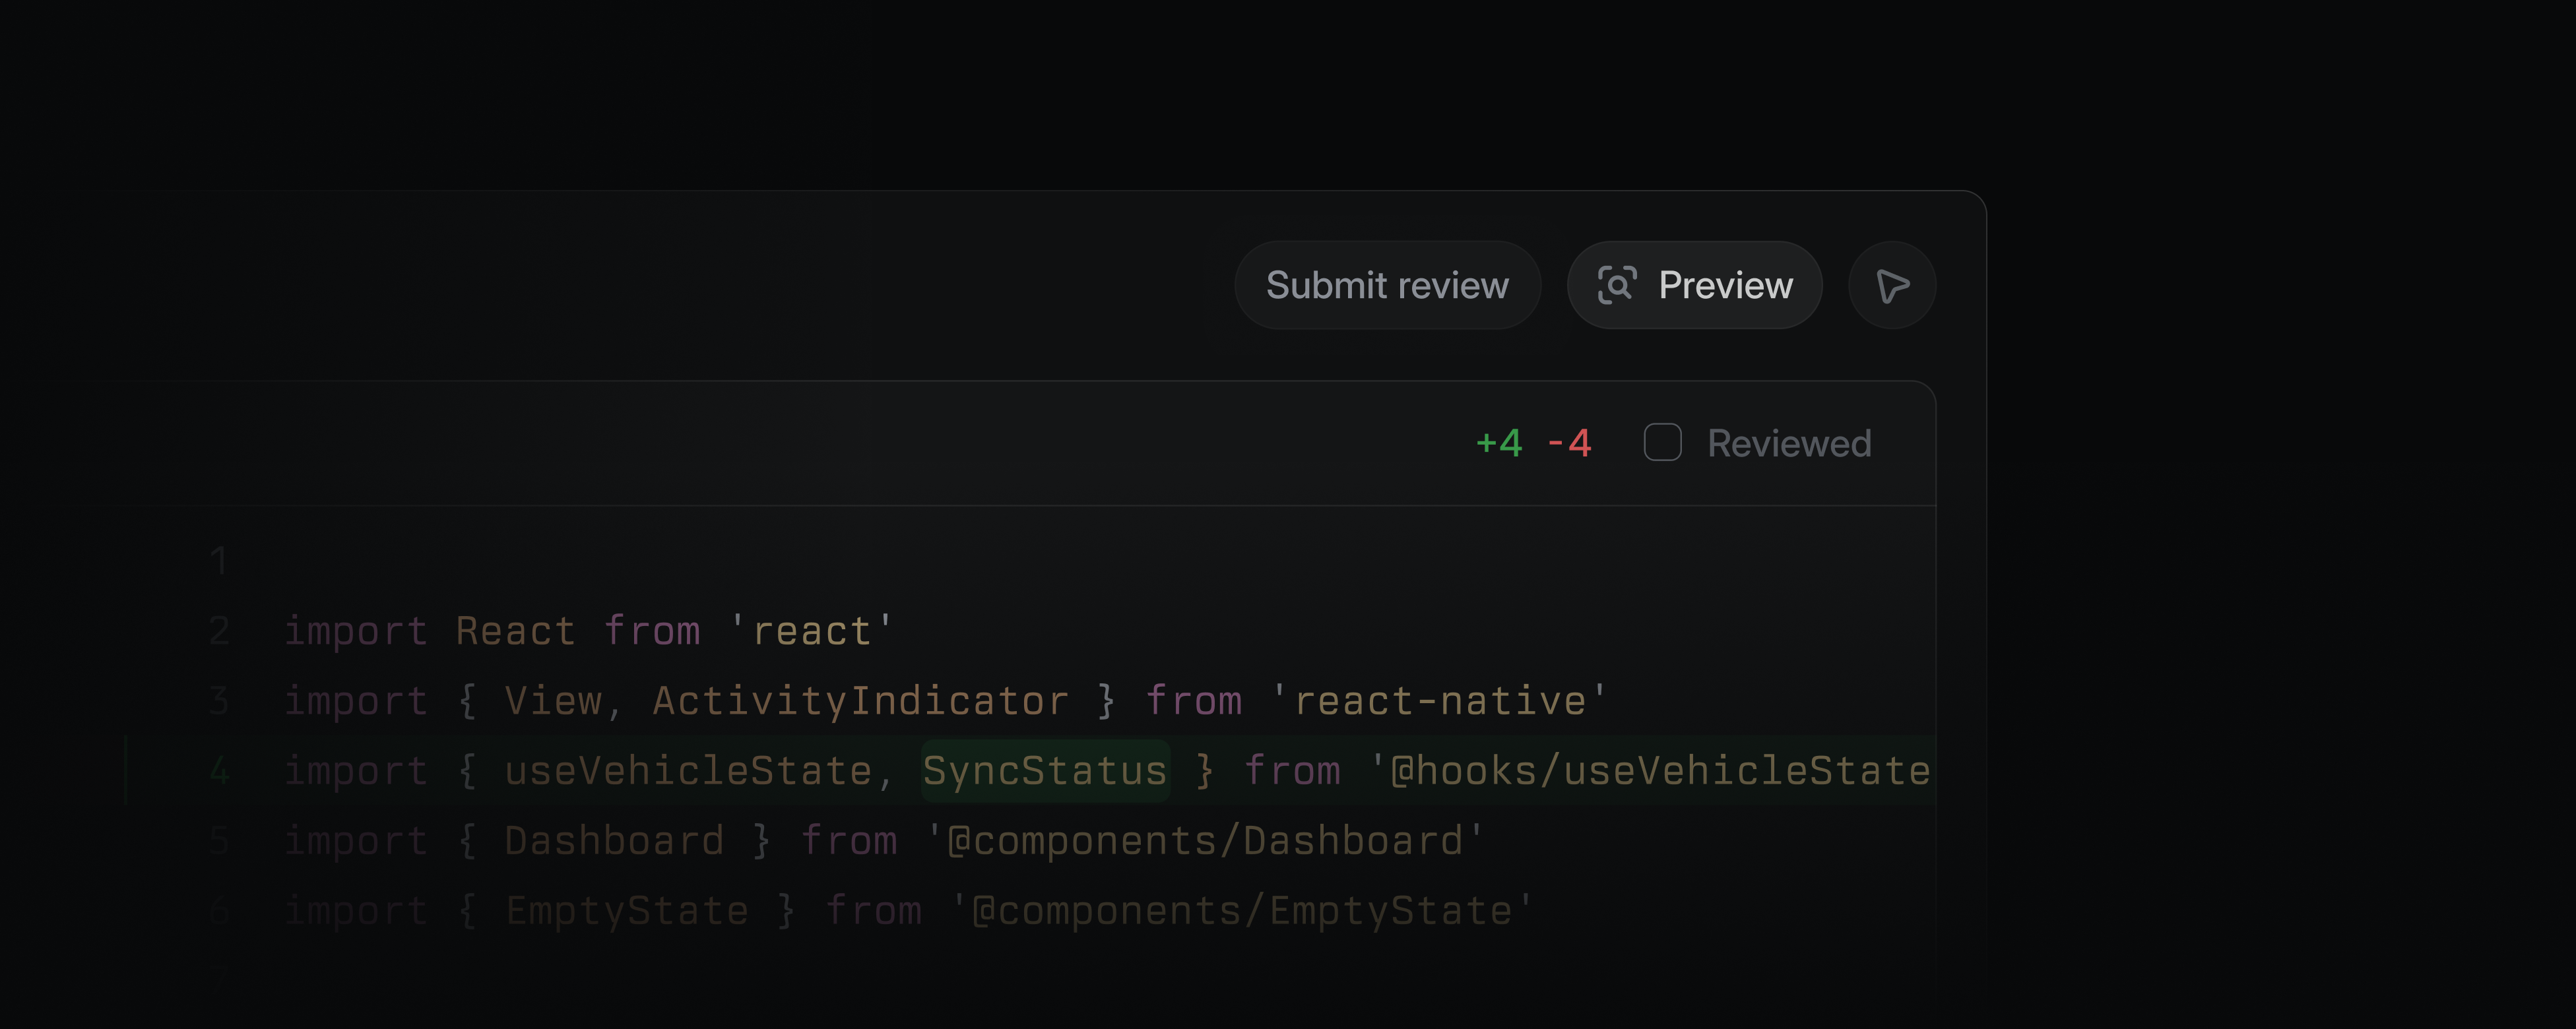Click the Reviewed label
The image size is (2576, 1029).
(x=1789, y=443)
